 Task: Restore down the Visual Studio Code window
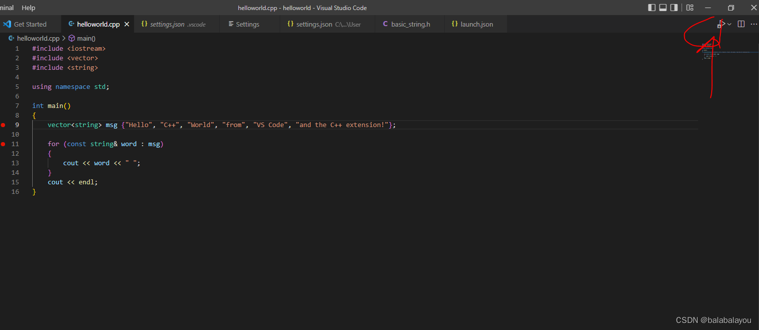click(731, 8)
